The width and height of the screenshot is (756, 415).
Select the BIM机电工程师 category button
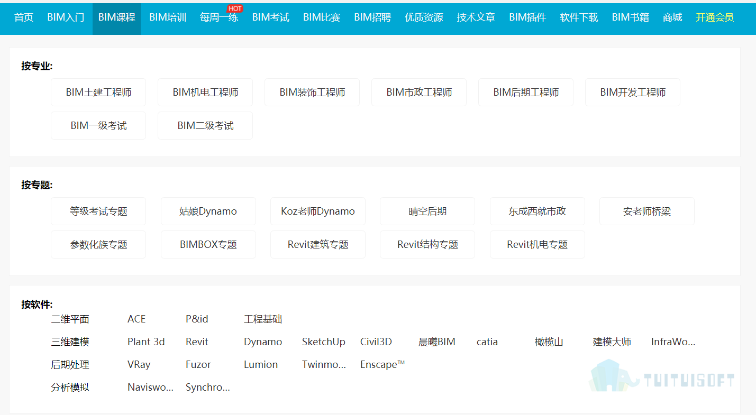click(205, 93)
